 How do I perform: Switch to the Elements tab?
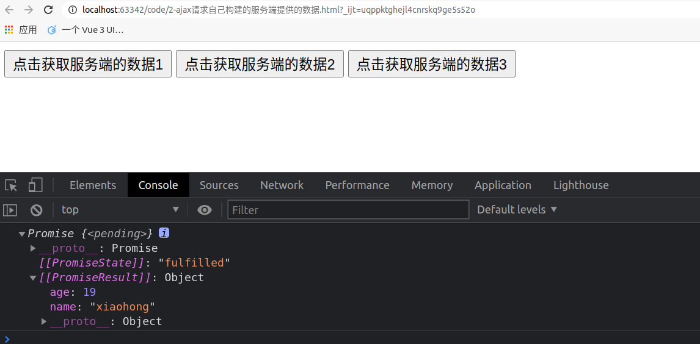tap(93, 185)
